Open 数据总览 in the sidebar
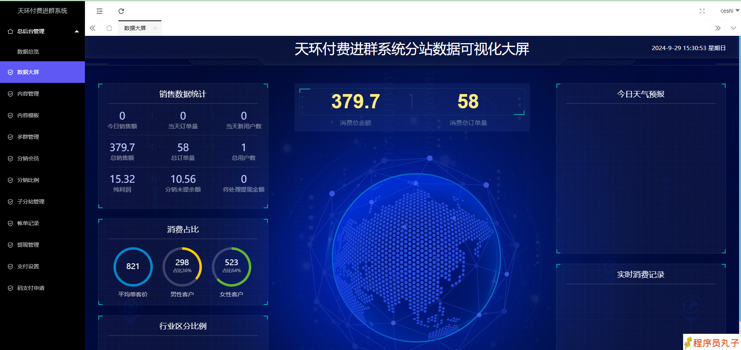 [42, 52]
